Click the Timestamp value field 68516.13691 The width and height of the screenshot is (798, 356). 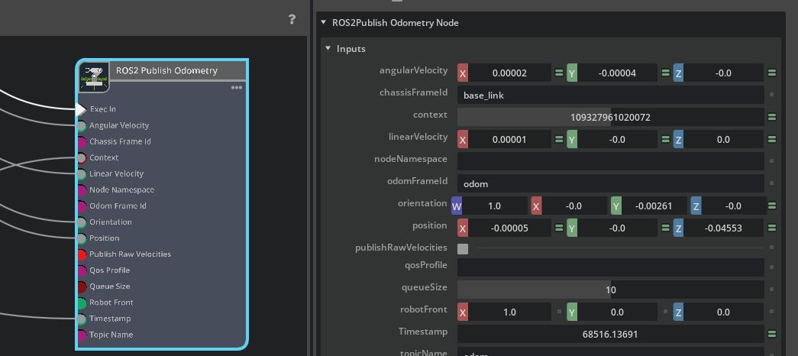tap(611, 334)
